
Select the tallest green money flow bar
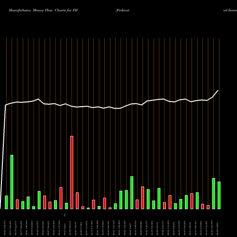tap(12, 182)
